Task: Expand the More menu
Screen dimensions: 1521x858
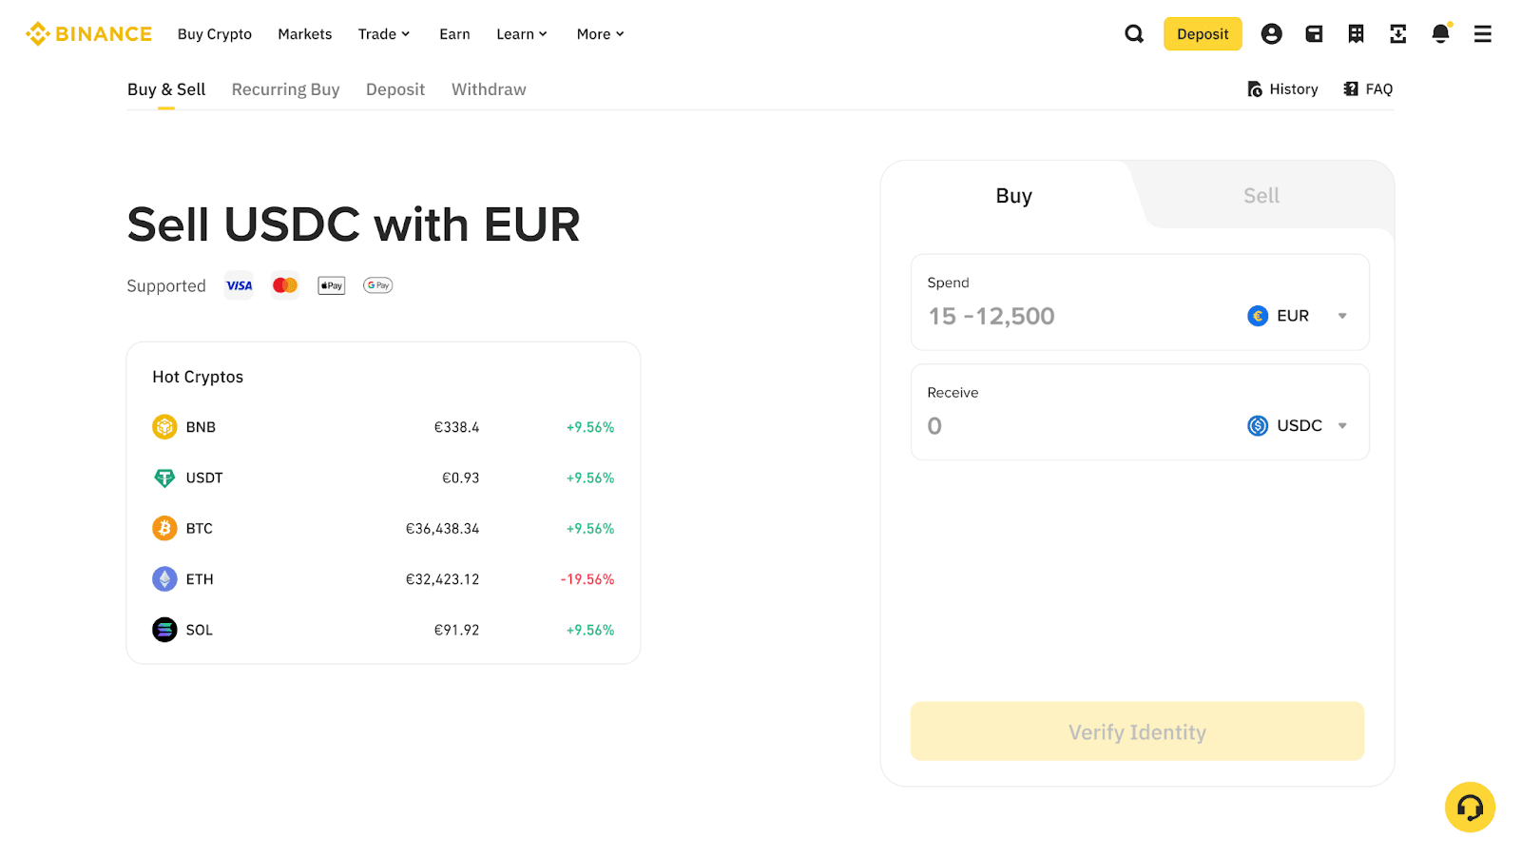Action: pyautogui.click(x=600, y=34)
